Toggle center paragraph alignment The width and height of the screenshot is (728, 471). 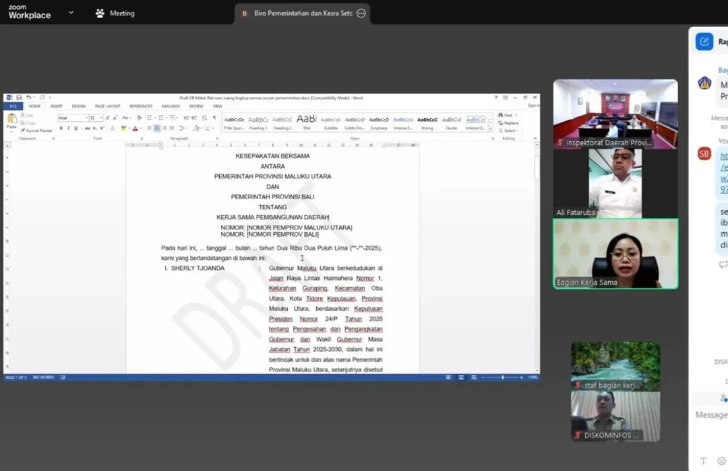tap(156, 128)
